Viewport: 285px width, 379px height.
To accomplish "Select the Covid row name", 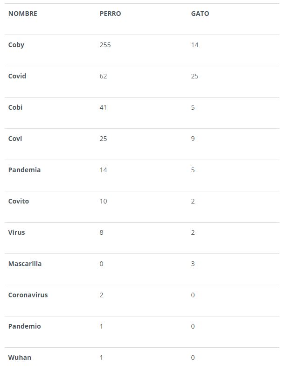I will point(17,76).
